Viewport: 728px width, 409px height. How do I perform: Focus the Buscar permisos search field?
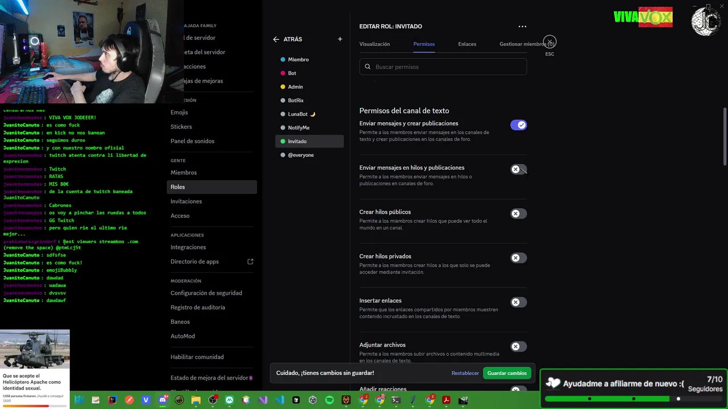[x=443, y=67]
